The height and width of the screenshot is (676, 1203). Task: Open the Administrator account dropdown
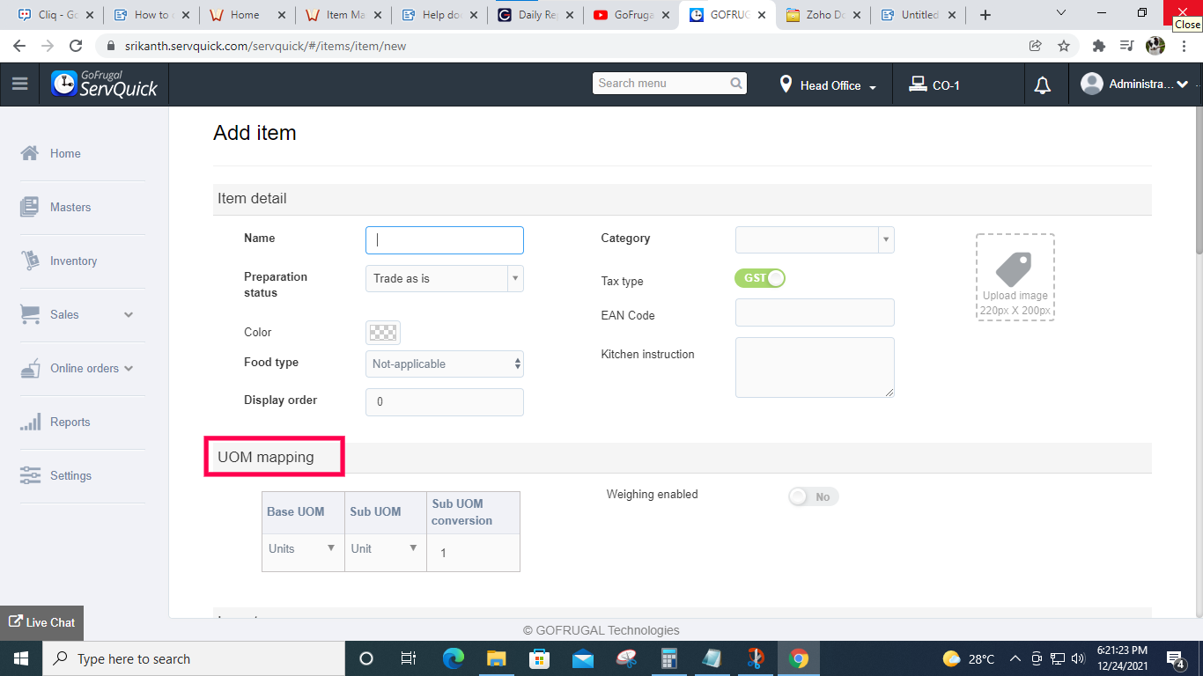pyautogui.click(x=1136, y=84)
